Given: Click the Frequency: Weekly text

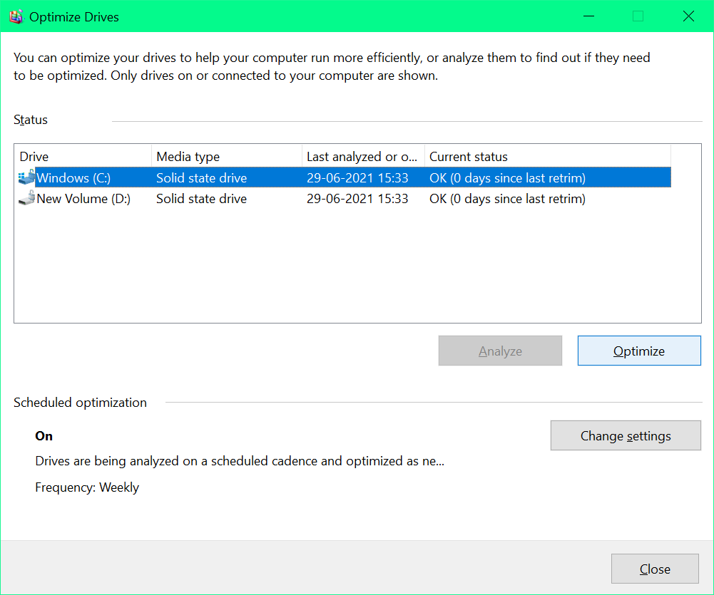Looking at the screenshot, I should (87, 487).
